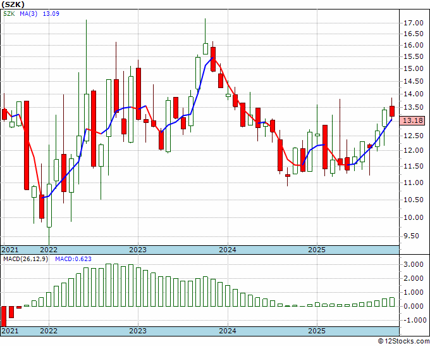The height and width of the screenshot is (346, 430).
Task: Click 2023 on the MACD panel timeline
Action: coord(138,331)
